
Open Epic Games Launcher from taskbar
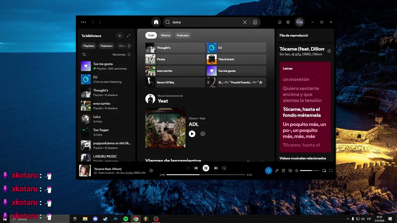pos(75,219)
